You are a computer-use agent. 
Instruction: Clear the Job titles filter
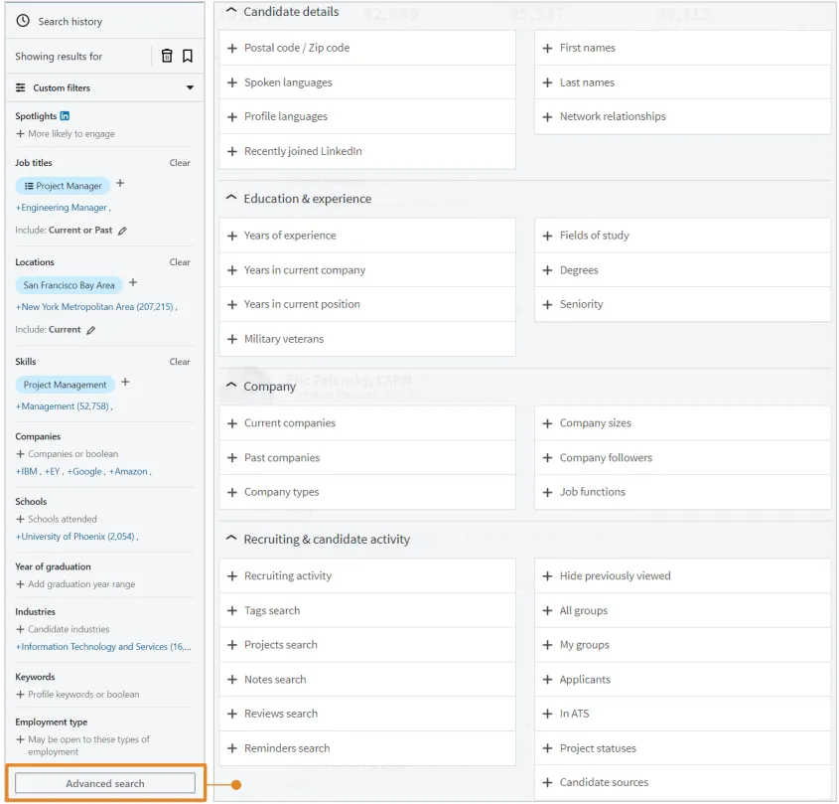[x=180, y=163]
